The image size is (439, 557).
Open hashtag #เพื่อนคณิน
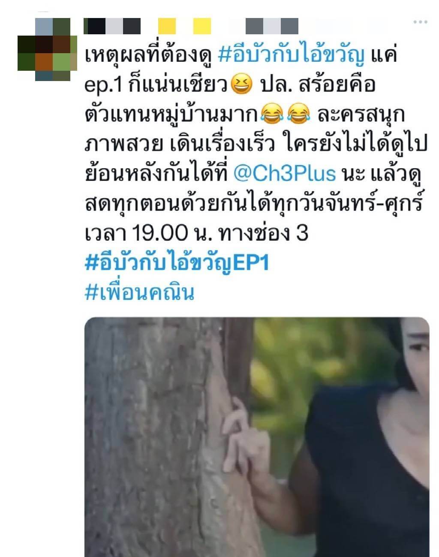(139, 292)
